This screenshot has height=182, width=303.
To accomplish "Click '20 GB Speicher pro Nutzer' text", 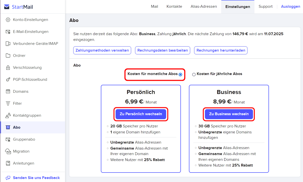I will tap(134, 126).
